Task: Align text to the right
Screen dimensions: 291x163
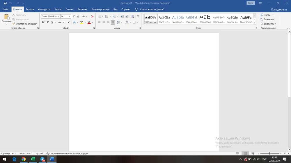Action: point(108,22)
